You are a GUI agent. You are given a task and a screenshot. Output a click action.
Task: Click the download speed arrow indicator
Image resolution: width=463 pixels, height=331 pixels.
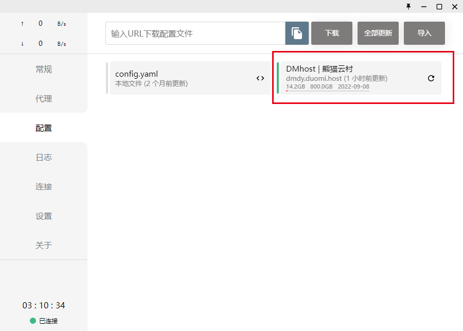point(22,44)
